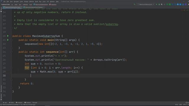Click line separator CRLF in status bar
Viewport: 189px width, 106px height.
180,105
